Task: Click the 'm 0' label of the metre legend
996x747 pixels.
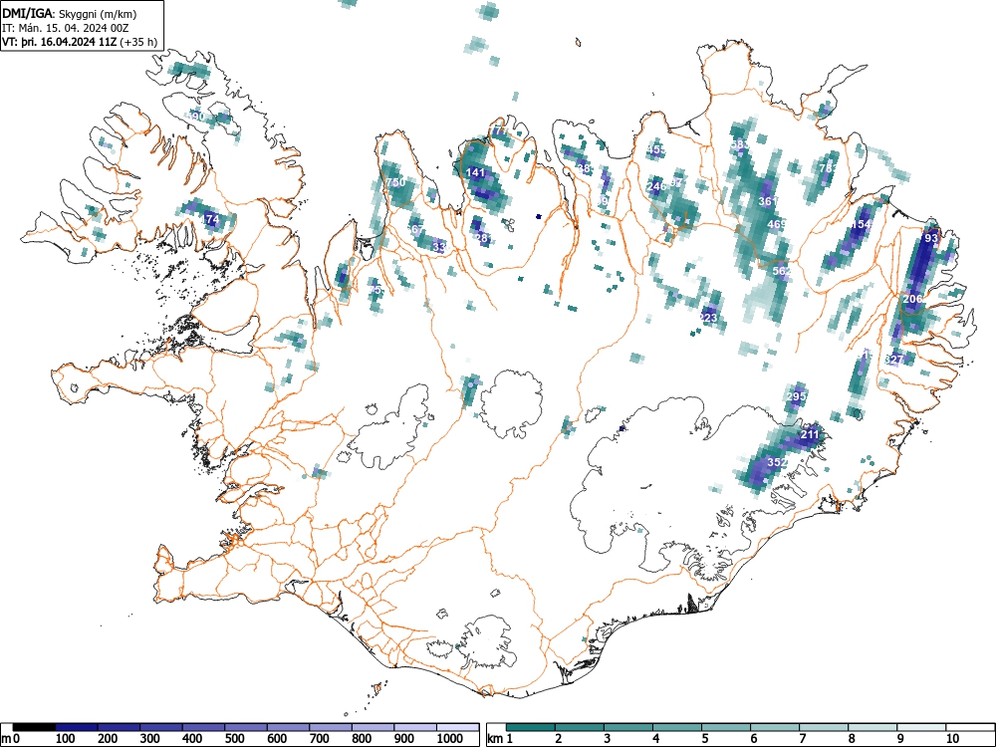Action: (11, 739)
